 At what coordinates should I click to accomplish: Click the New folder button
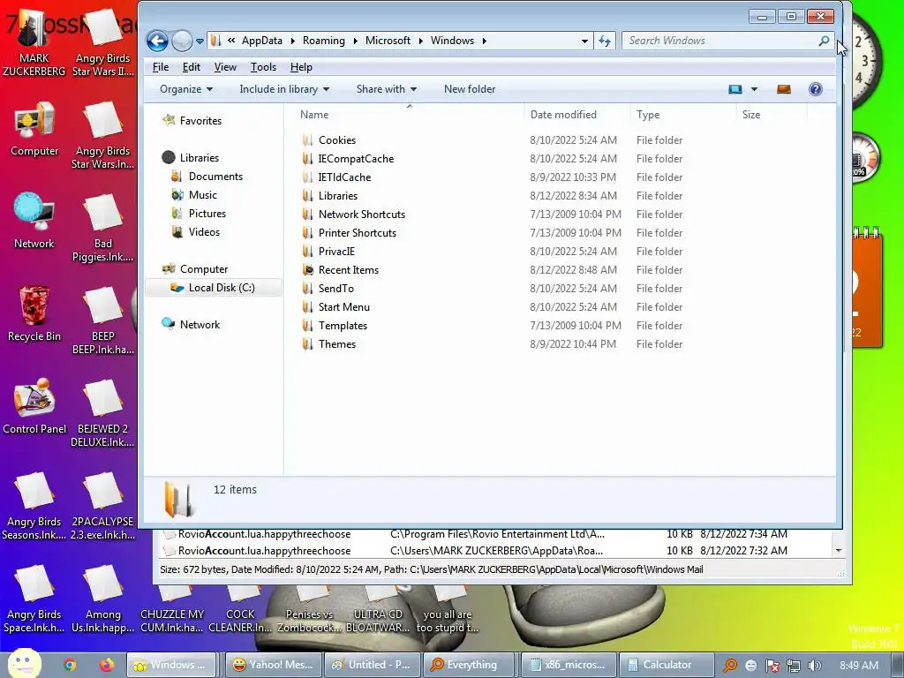tap(470, 89)
